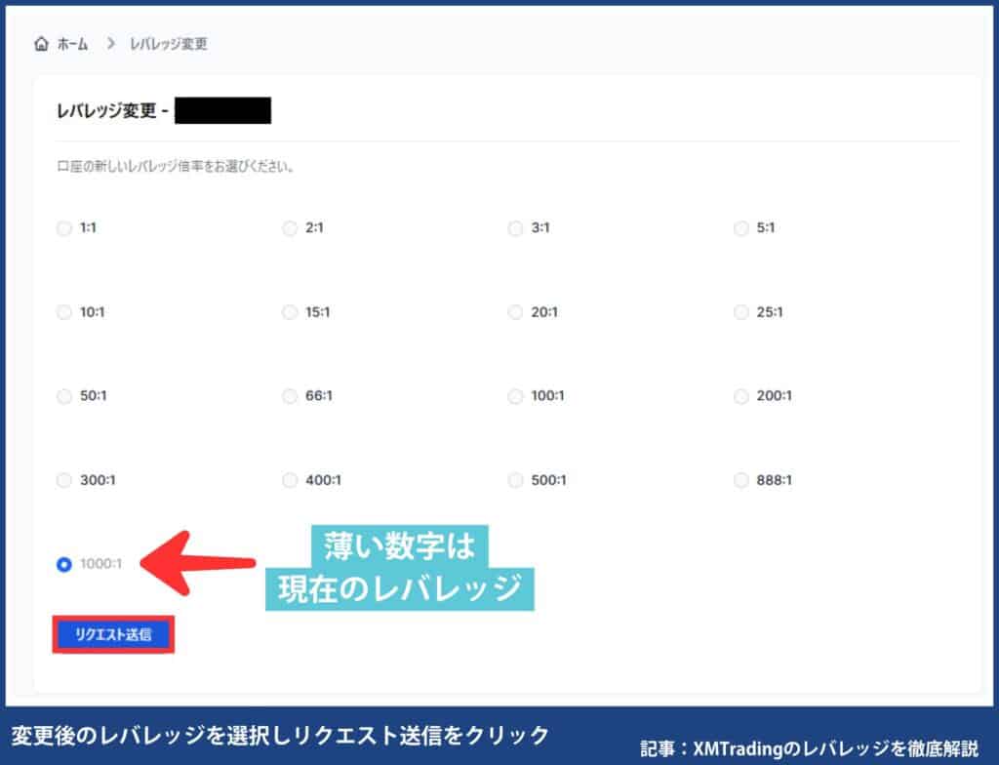Image resolution: width=999 pixels, height=765 pixels.
Task: Select 500:1 leverage
Action: tap(515, 480)
